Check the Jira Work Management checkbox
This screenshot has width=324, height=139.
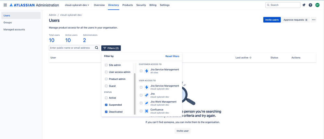pos(141,103)
